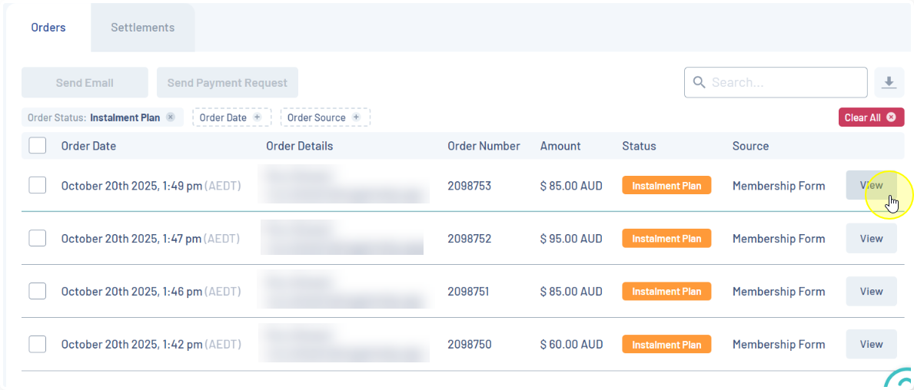The width and height of the screenshot is (914, 390).
Task: Select checkbox for order 2098753
Action: point(38,187)
